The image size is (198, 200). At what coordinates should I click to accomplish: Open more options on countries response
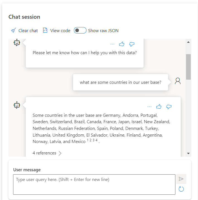coord(149,106)
